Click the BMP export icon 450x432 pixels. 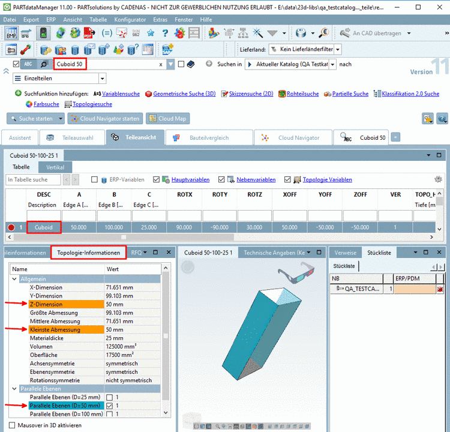11,33
